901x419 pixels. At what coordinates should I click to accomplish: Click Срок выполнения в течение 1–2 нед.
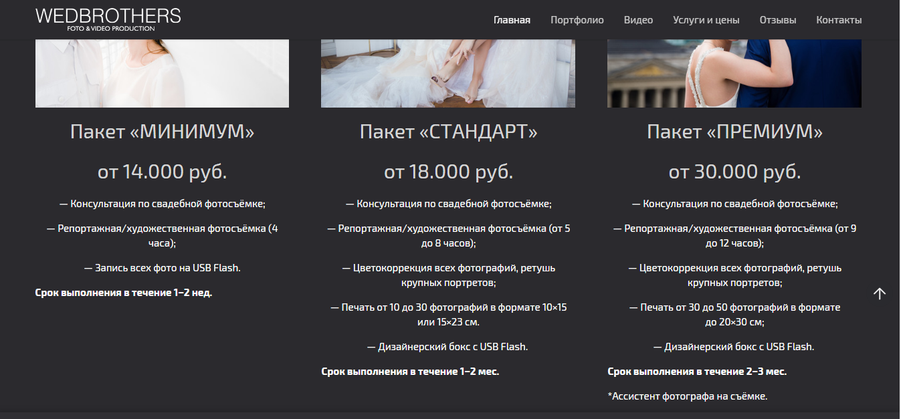pyautogui.click(x=124, y=293)
